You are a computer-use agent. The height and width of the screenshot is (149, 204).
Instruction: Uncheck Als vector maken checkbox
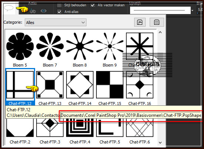pyautogui.click(x=92, y=5)
